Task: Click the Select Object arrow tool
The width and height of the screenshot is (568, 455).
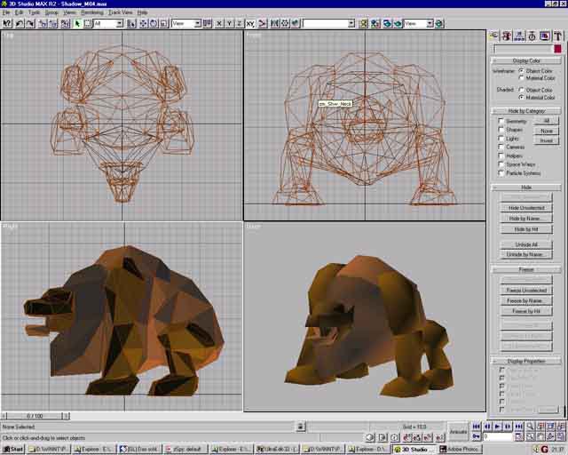Action: click(77, 23)
